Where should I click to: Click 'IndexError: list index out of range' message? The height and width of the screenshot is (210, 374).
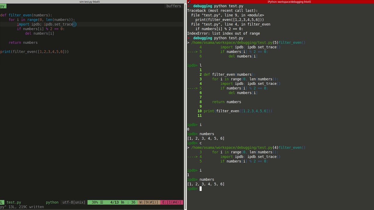tap(224, 34)
